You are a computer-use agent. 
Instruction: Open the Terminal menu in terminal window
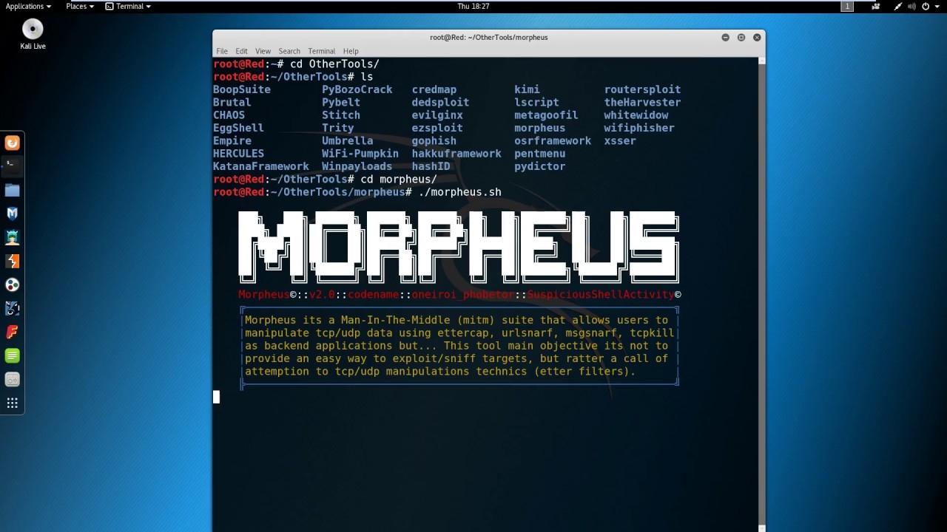pyautogui.click(x=321, y=51)
